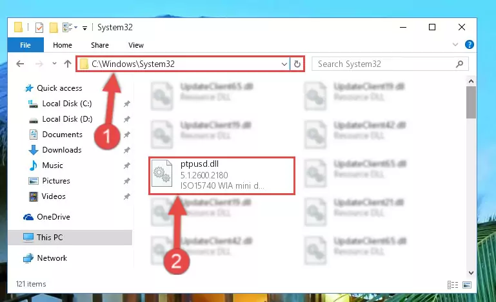Click the version text 5.1.2600.2180
Image resolution: width=496 pixels, height=302 pixels.
pyautogui.click(x=204, y=175)
